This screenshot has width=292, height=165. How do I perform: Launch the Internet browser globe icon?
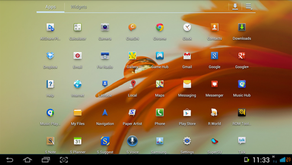(78, 84)
